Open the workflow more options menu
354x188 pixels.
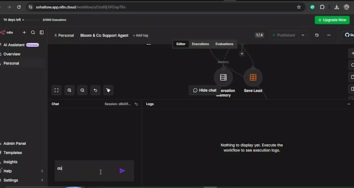click(x=328, y=35)
